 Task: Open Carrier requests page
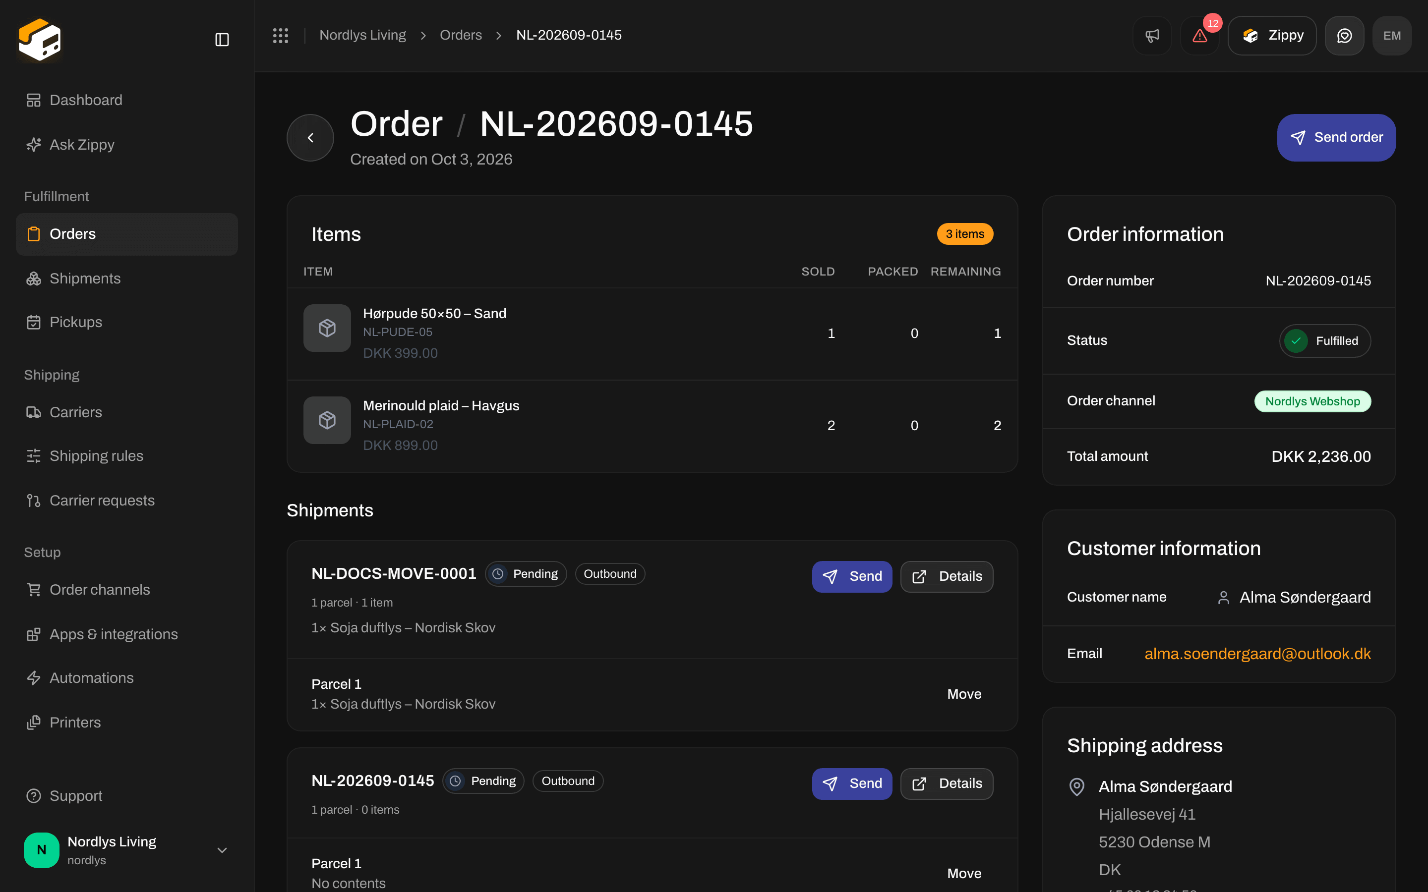point(127,501)
